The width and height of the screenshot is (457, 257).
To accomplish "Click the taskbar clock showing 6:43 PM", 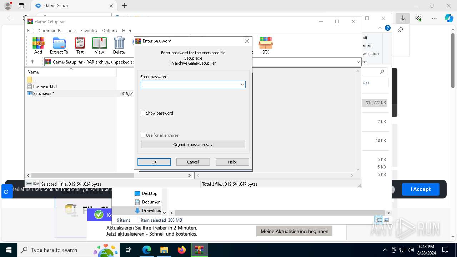I will [x=427, y=250].
